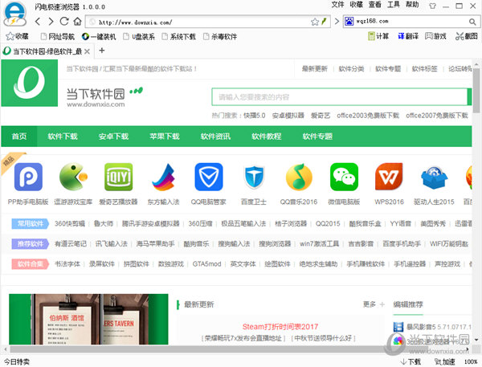Select the 软件下载 navigation tab

pos(63,137)
